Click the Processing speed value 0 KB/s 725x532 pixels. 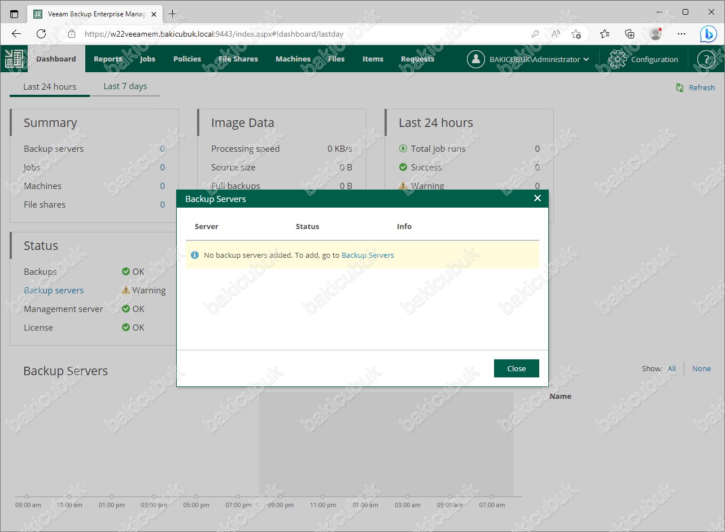point(339,148)
